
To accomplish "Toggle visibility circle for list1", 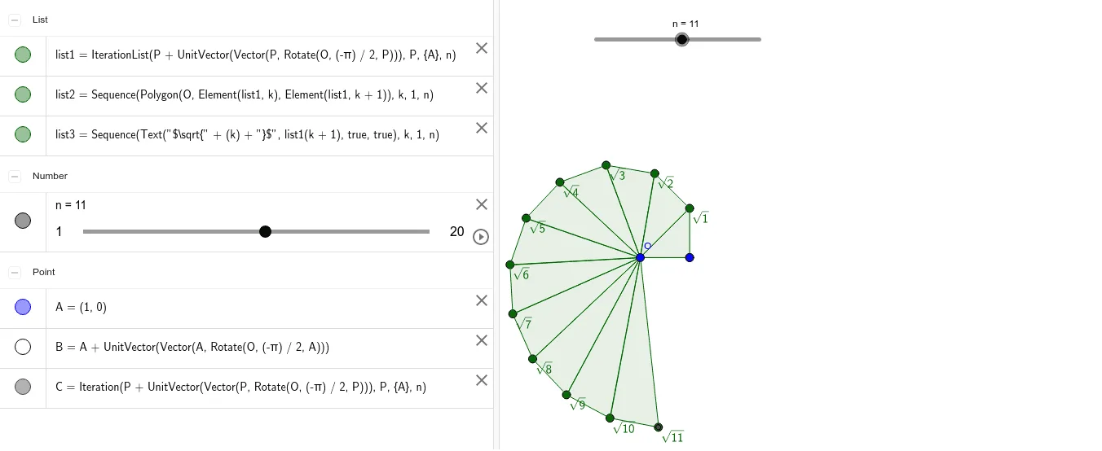I will 23,55.
